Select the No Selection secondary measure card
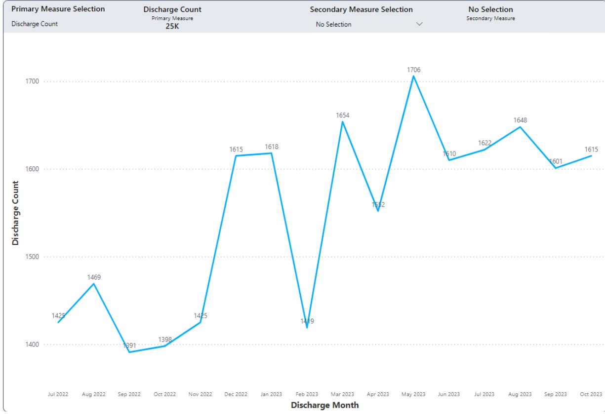 tap(490, 13)
